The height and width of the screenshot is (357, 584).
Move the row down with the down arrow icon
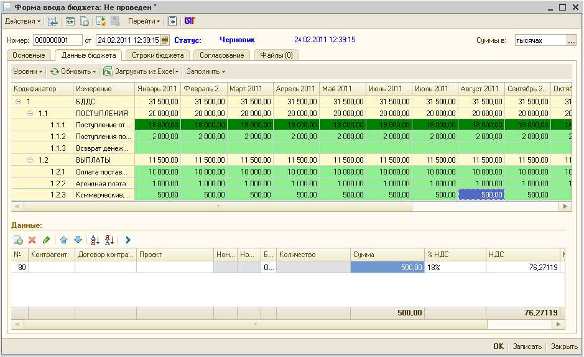78,240
